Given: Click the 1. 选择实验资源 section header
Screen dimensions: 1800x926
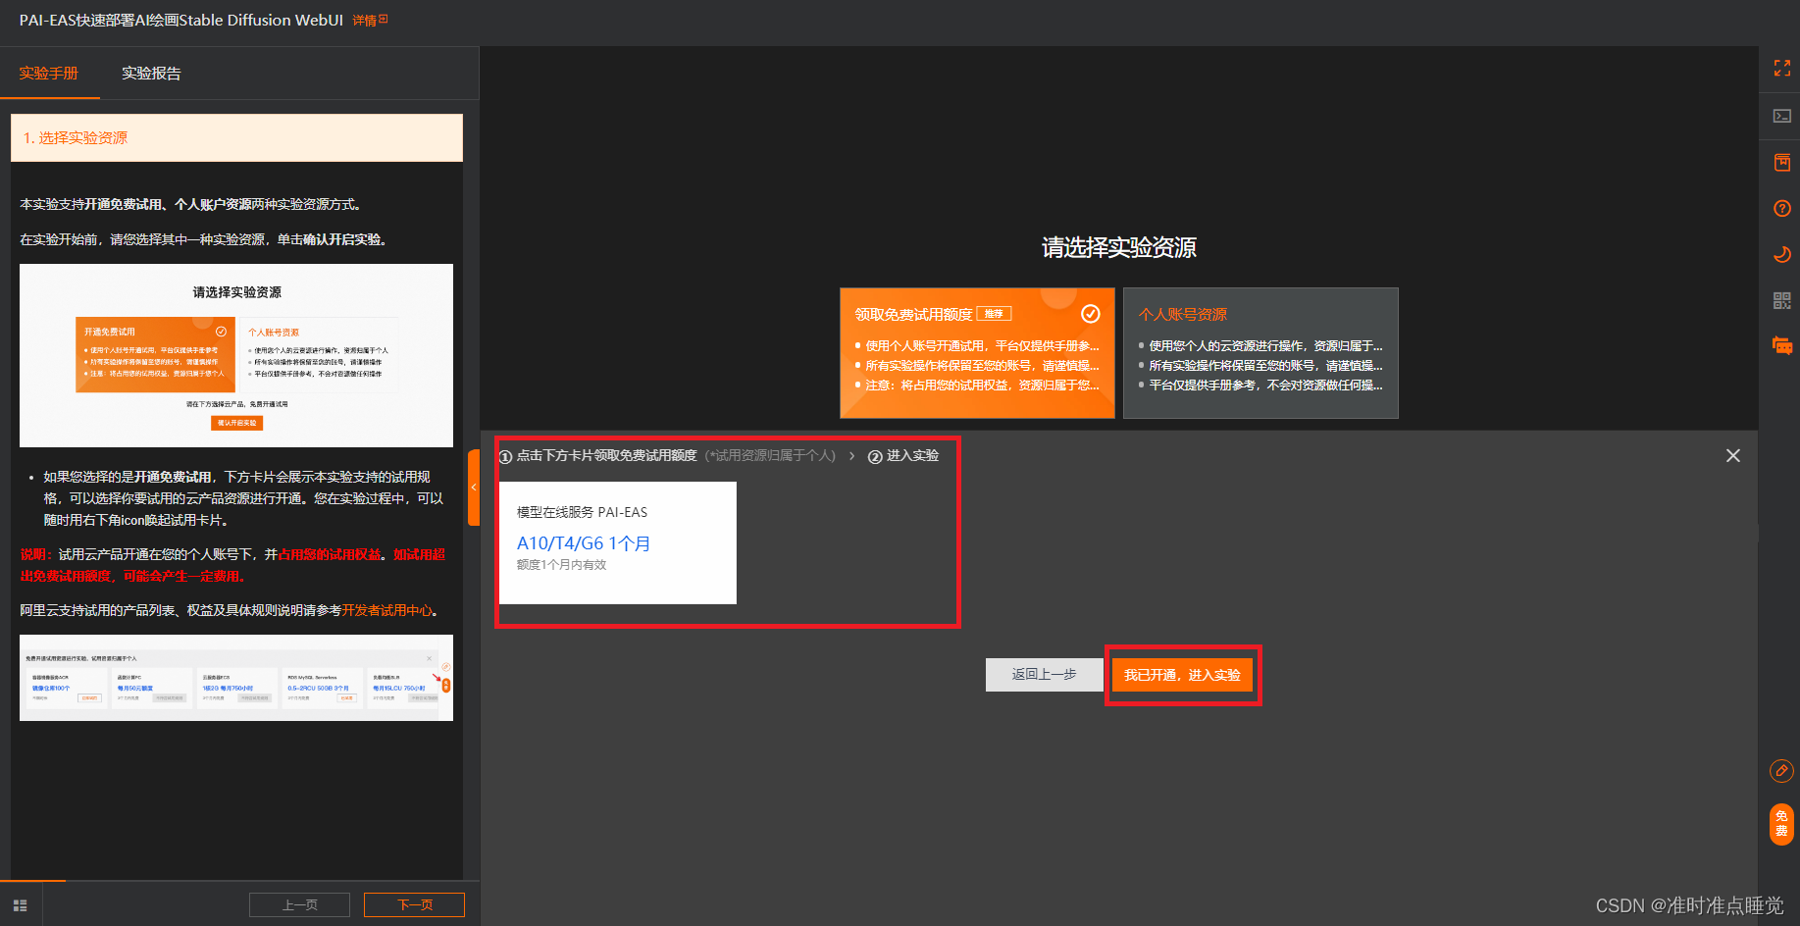Looking at the screenshot, I should (236, 138).
